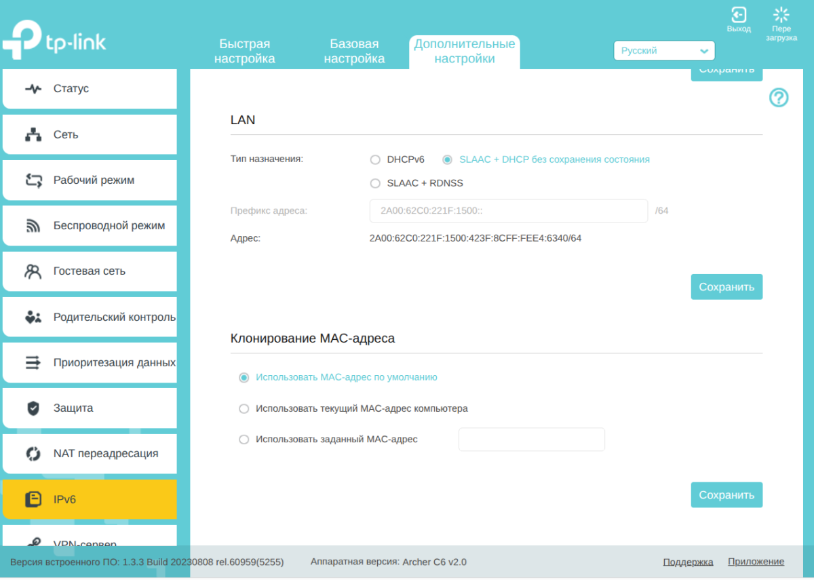Switch to Быстрая настройка tab
Screen dimensions: 814x580
245,52
